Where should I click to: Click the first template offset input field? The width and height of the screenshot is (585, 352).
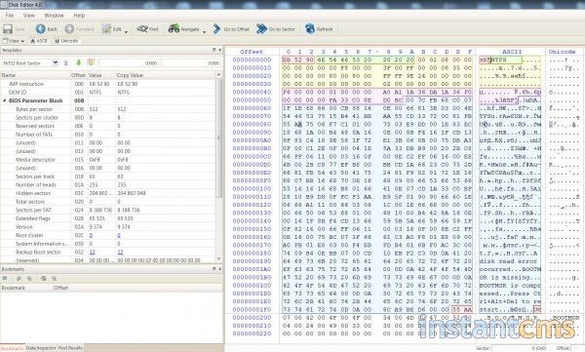tap(129, 63)
